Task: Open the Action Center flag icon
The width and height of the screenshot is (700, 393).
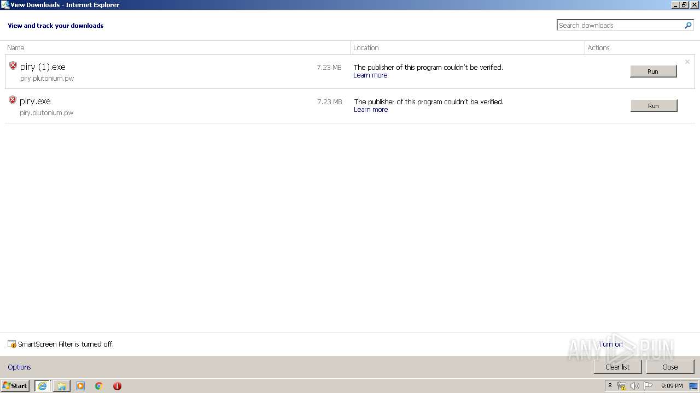Action: click(x=648, y=386)
